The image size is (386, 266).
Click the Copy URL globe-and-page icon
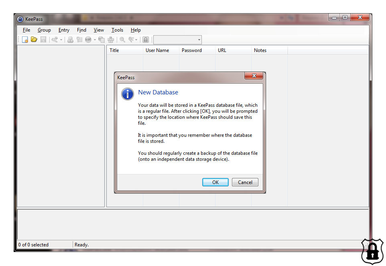pos(102,40)
